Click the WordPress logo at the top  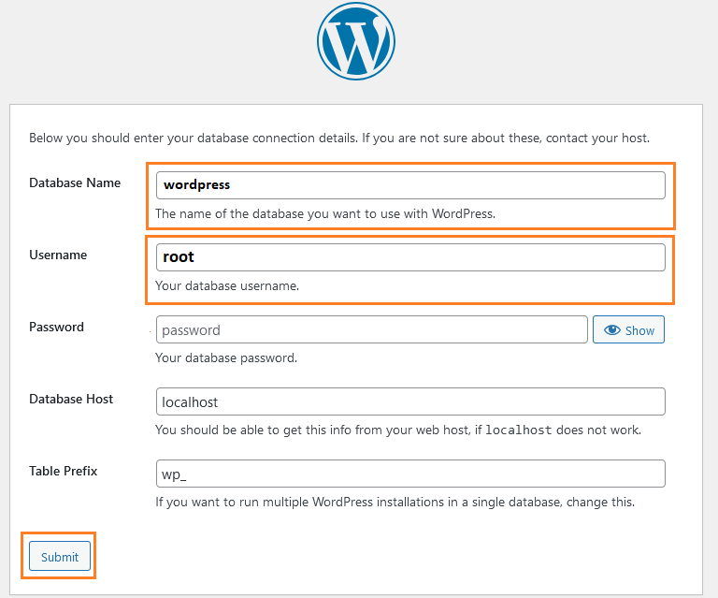356,41
